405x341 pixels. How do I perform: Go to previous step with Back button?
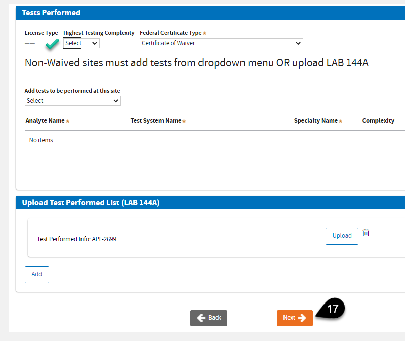point(209,318)
